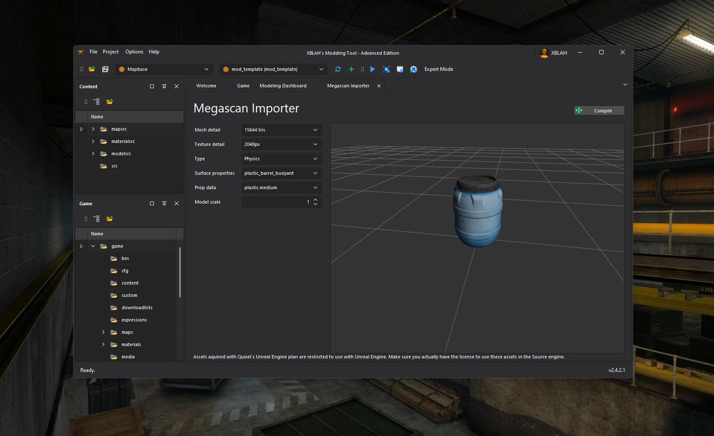Click the Name column header in Content panel
This screenshot has height=436, width=714.
[136, 117]
